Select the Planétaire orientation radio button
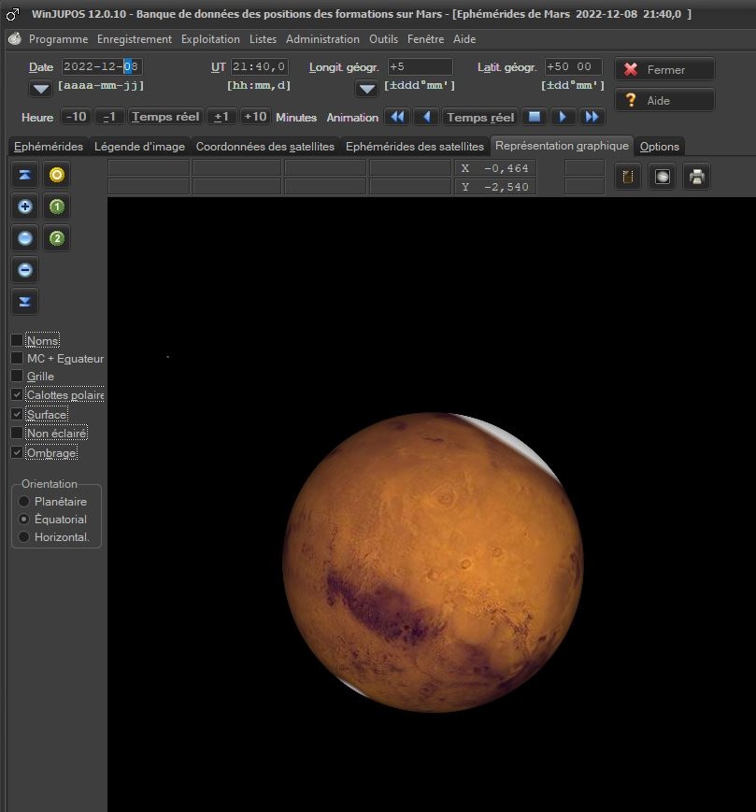 24,502
